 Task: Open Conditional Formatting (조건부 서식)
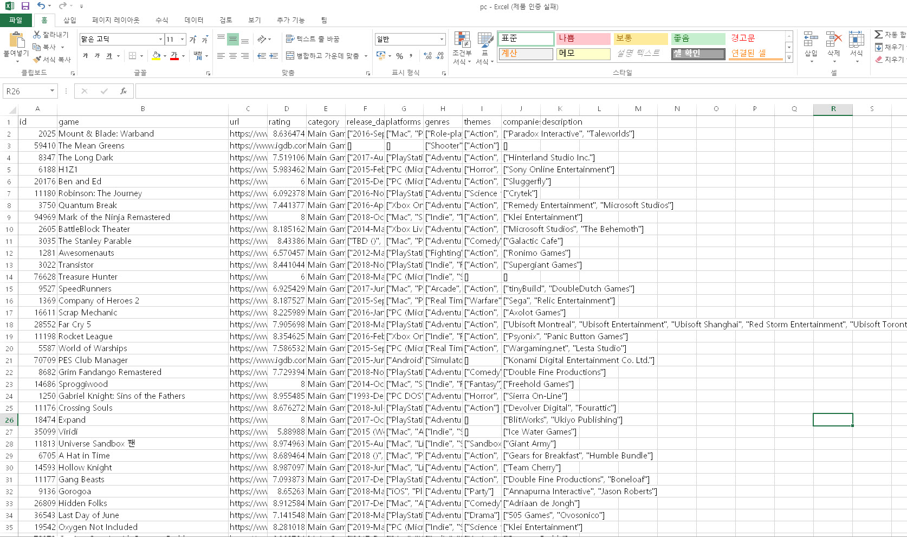[x=462, y=48]
